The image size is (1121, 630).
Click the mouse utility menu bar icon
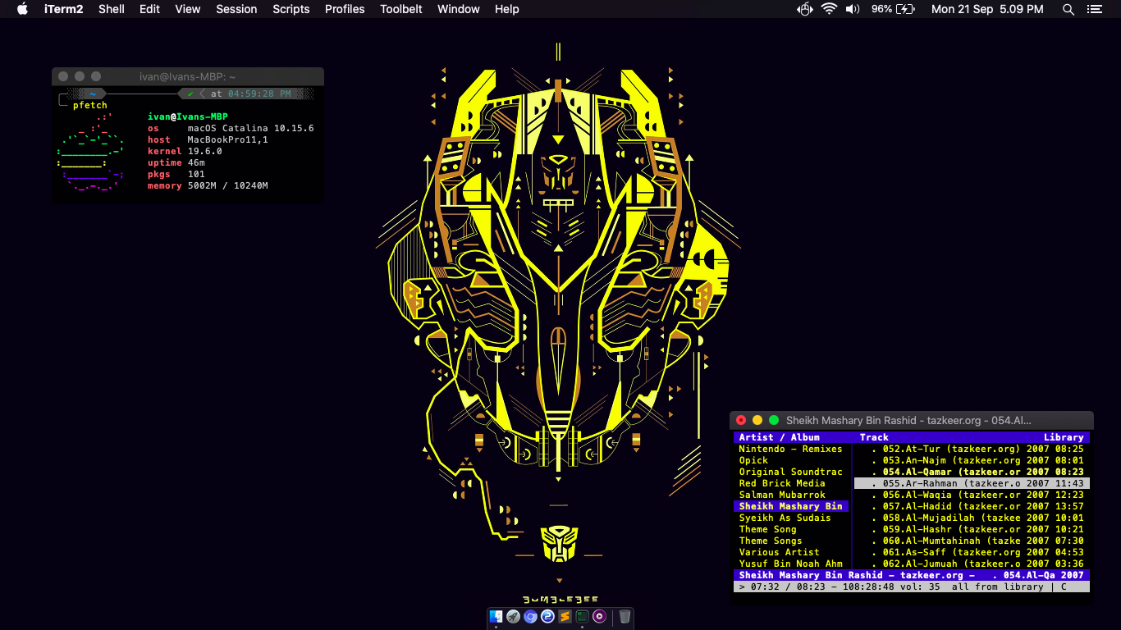point(805,9)
